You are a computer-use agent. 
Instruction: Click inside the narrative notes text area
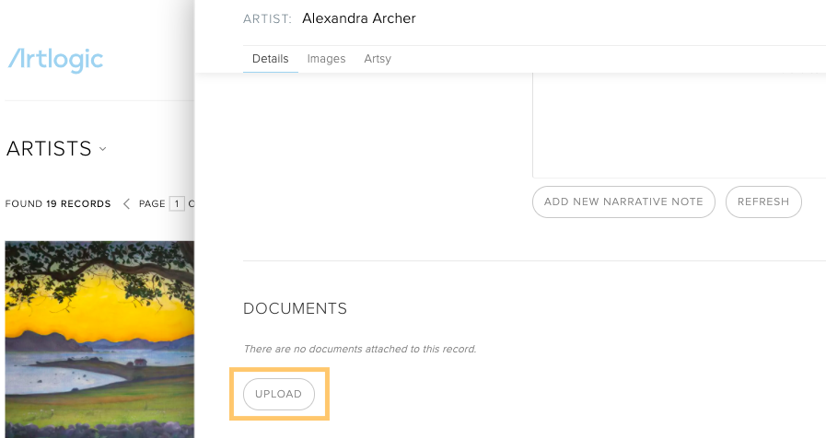click(x=679, y=125)
